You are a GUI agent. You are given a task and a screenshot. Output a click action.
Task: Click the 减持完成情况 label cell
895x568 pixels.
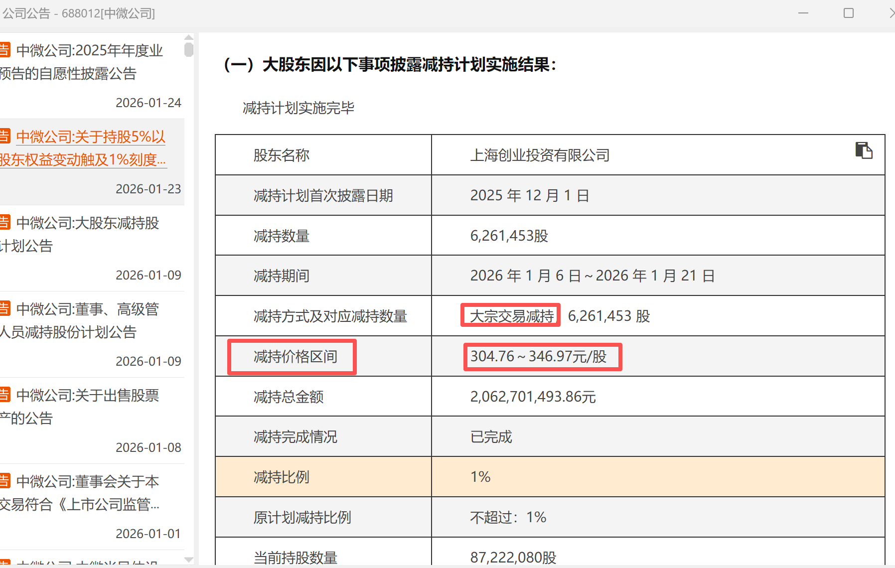tap(323, 436)
